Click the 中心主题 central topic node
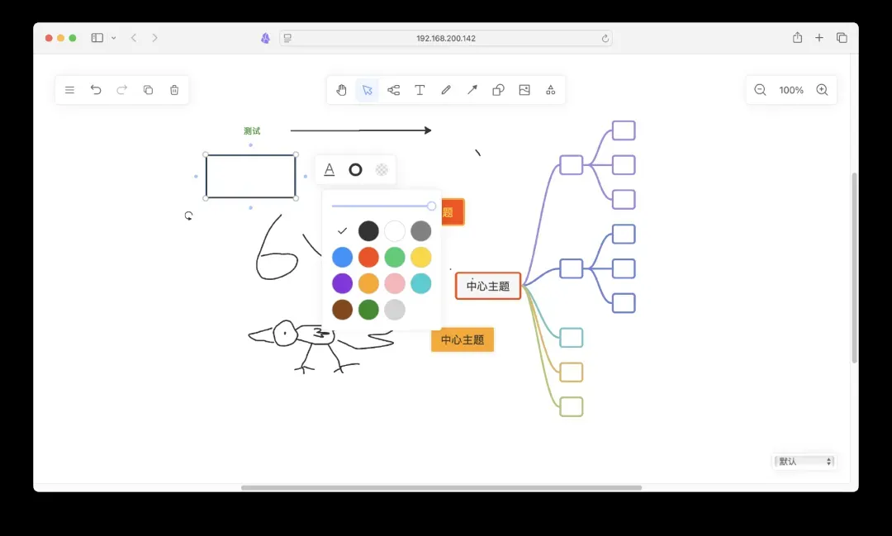 click(x=488, y=286)
